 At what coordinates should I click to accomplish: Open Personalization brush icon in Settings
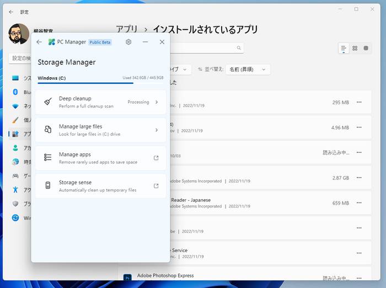(x=15, y=120)
